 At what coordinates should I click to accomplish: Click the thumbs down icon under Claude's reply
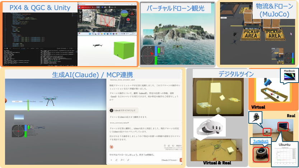(173, 145)
